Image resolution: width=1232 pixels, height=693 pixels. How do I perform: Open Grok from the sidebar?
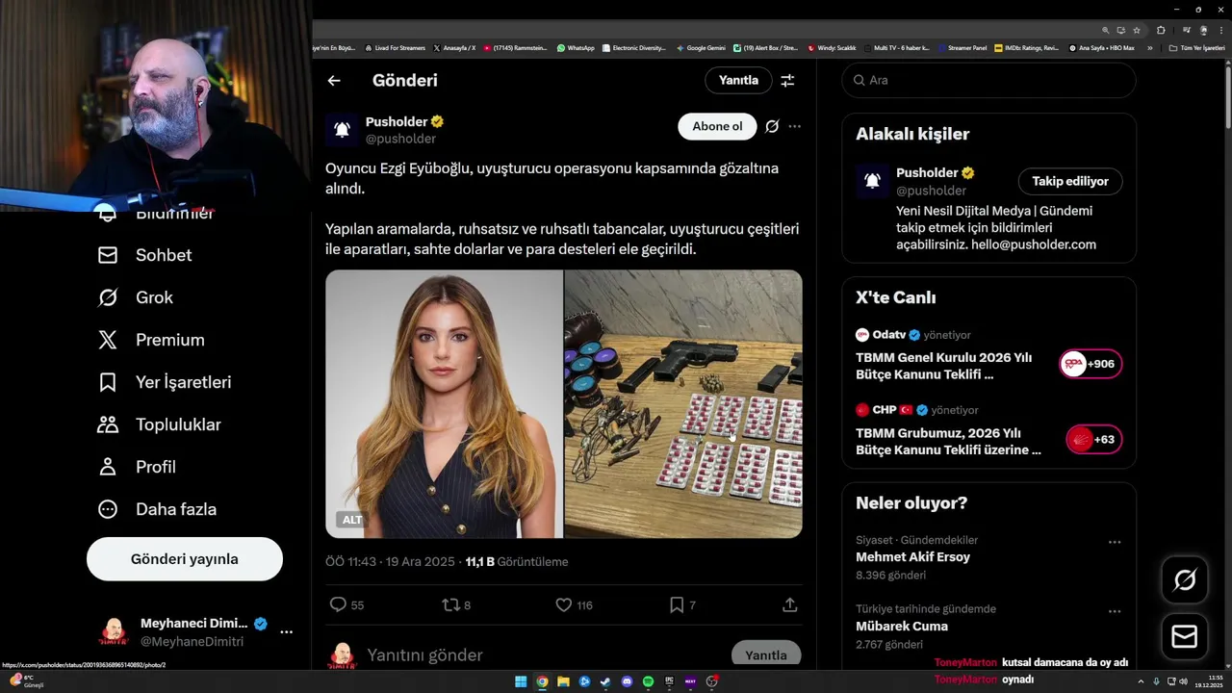136,297
